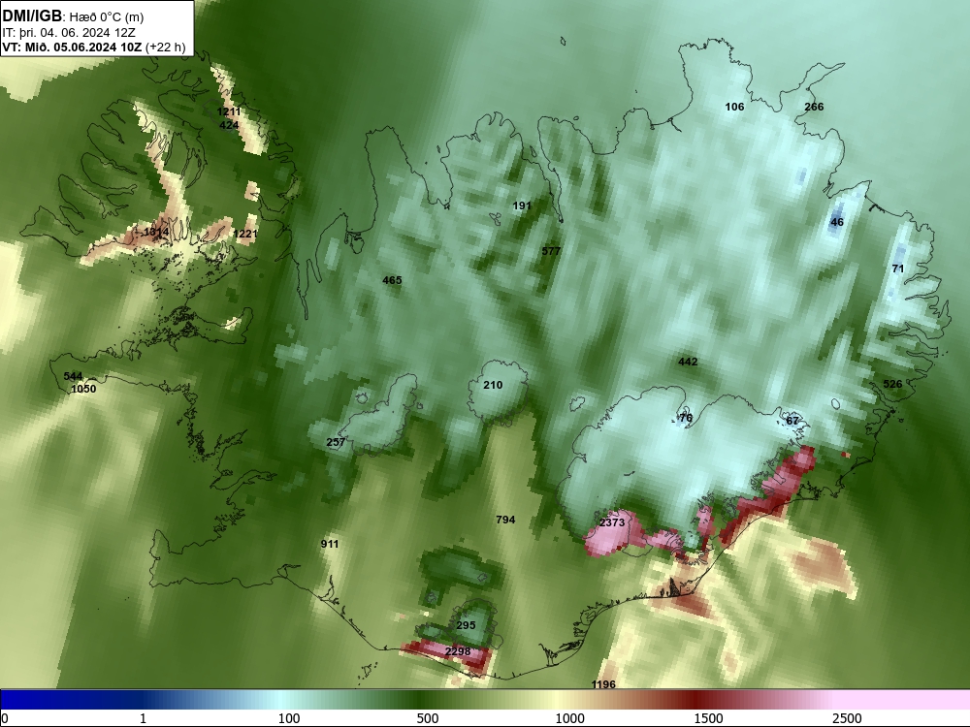
Task: Click the 1050 value on the map
Action: pos(83,389)
